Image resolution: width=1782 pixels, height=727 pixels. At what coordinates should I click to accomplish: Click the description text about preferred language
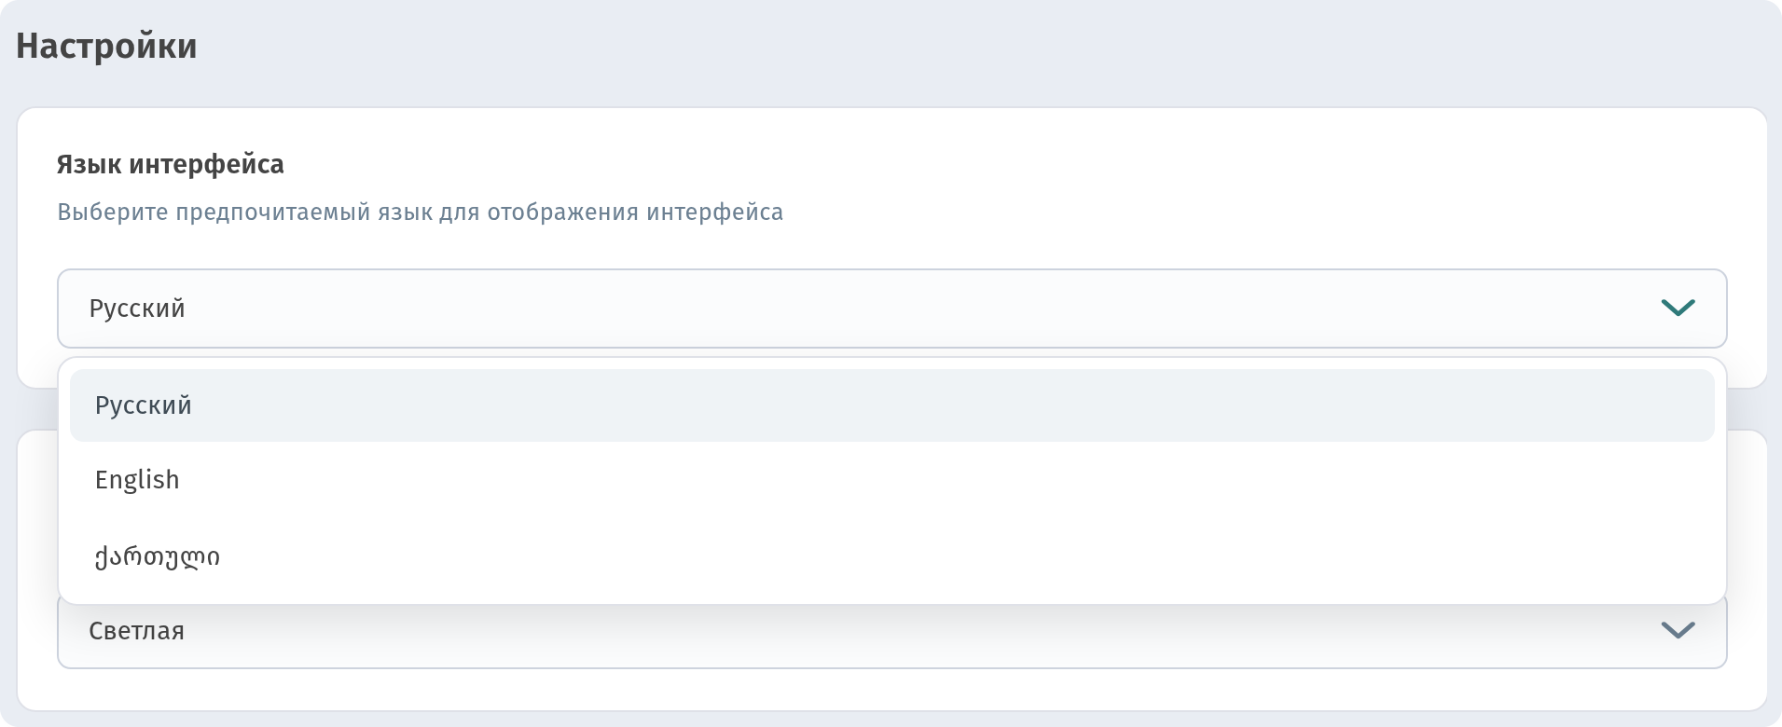point(421,213)
